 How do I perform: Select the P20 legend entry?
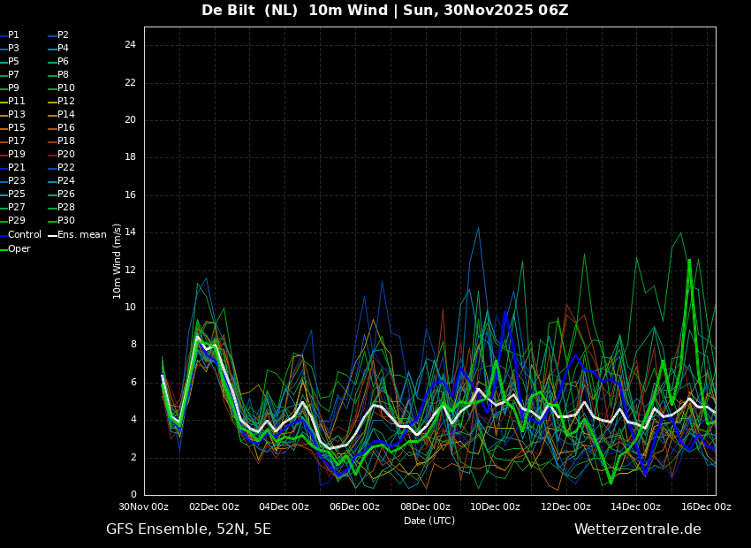(x=66, y=155)
